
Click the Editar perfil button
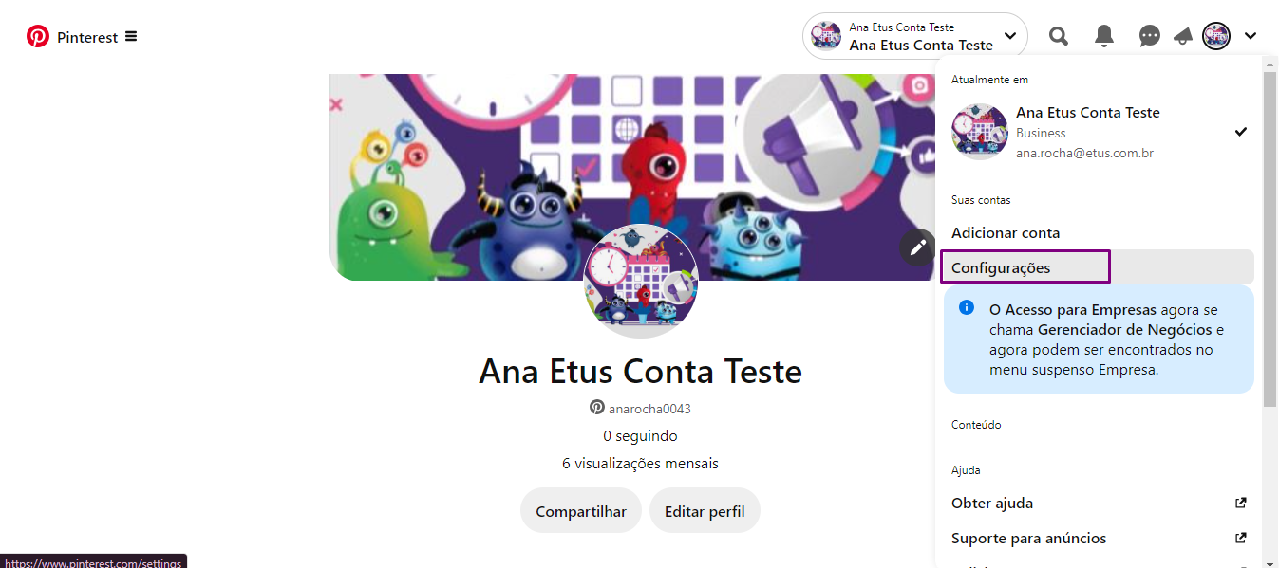pyautogui.click(x=705, y=511)
